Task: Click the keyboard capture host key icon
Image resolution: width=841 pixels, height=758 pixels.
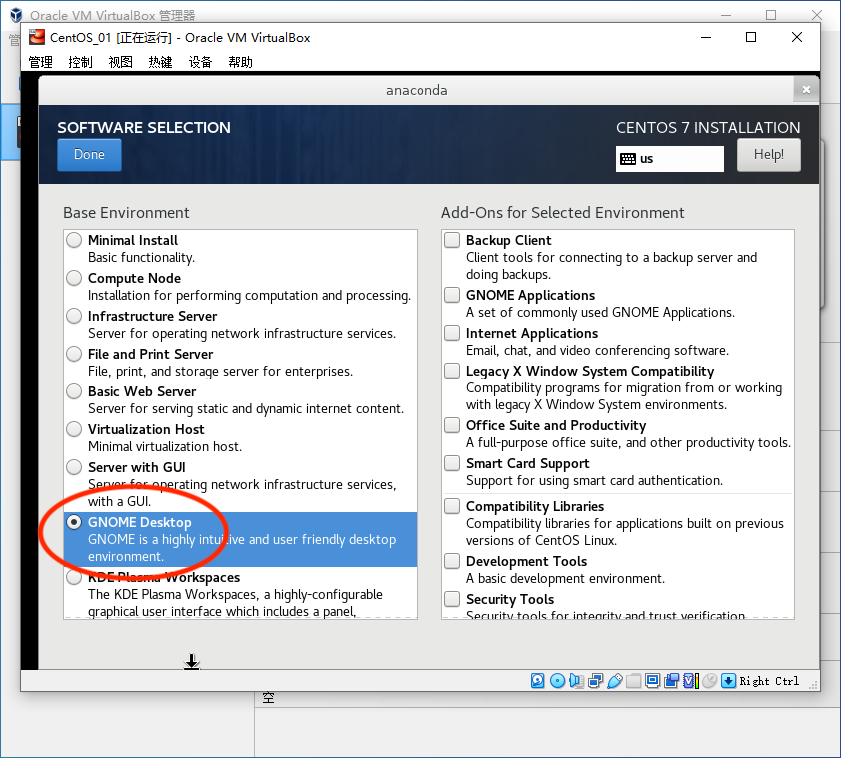Action: 728,681
